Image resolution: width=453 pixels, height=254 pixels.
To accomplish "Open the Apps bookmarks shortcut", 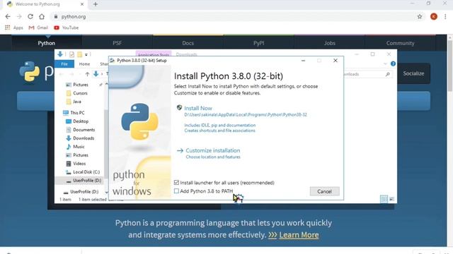I will (14, 28).
